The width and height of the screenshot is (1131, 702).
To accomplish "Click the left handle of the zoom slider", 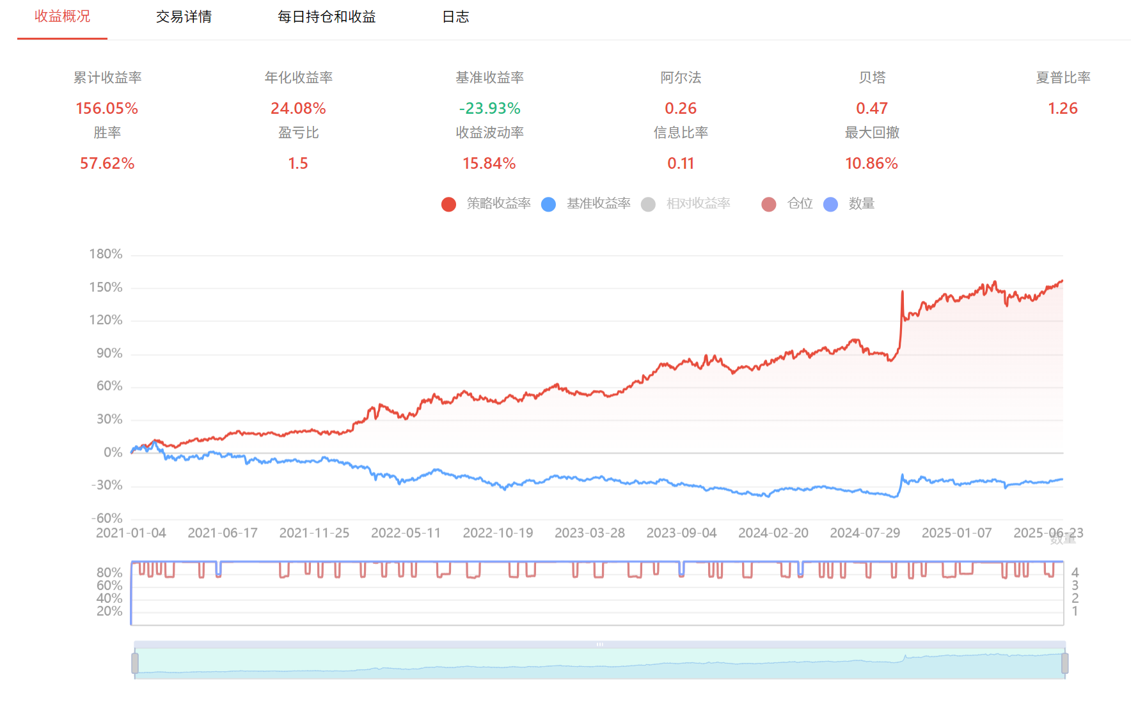I will click(x=135, y=663).
